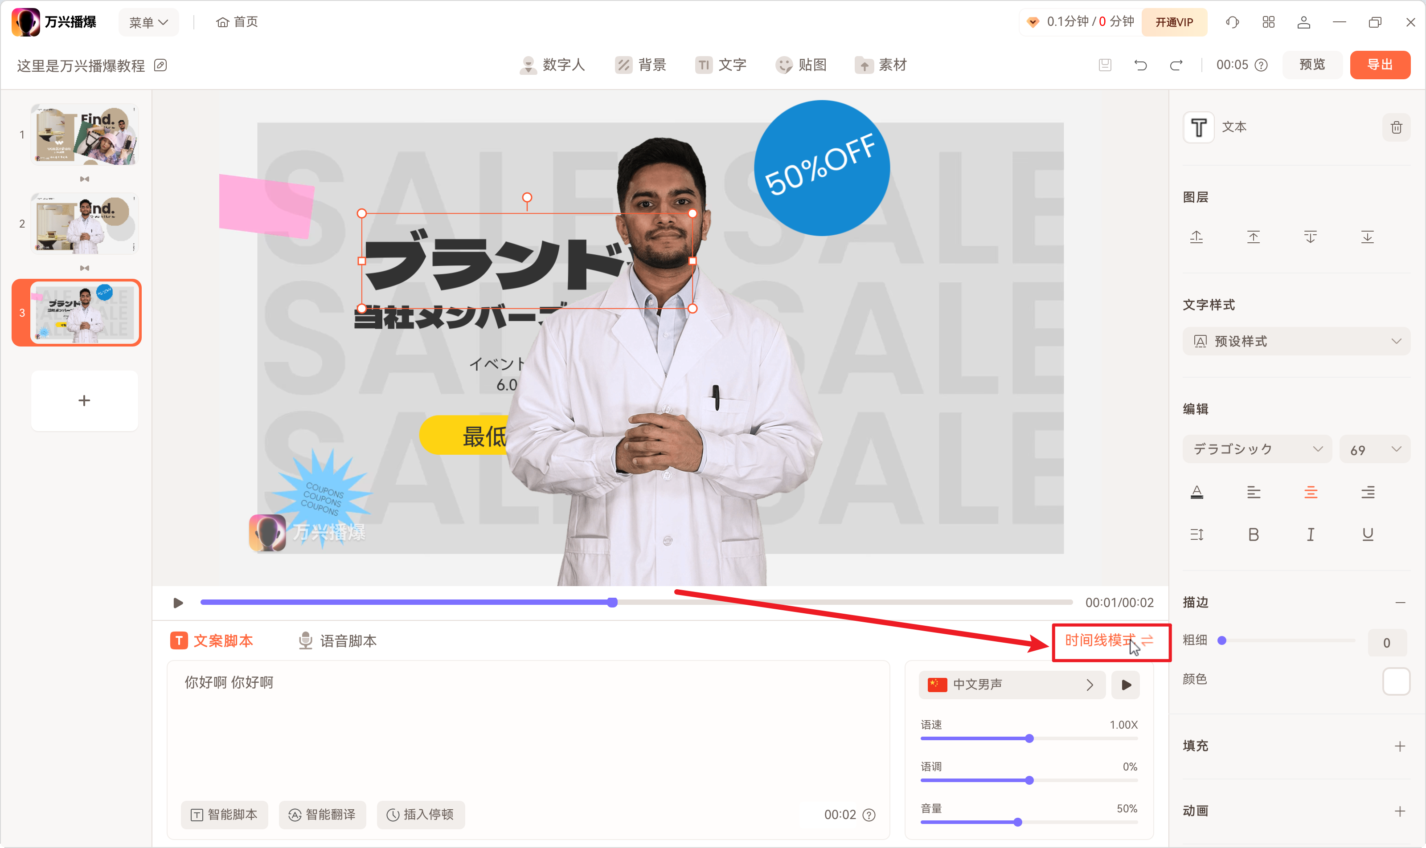
Task: Delete text element with trash icon
Action: [1396, 127]
